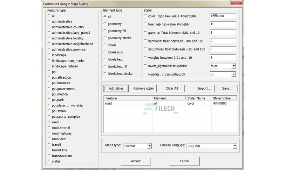The image size is (293, 170).
Task: Pick the geometry.fill element type
Action: (105, 31)
